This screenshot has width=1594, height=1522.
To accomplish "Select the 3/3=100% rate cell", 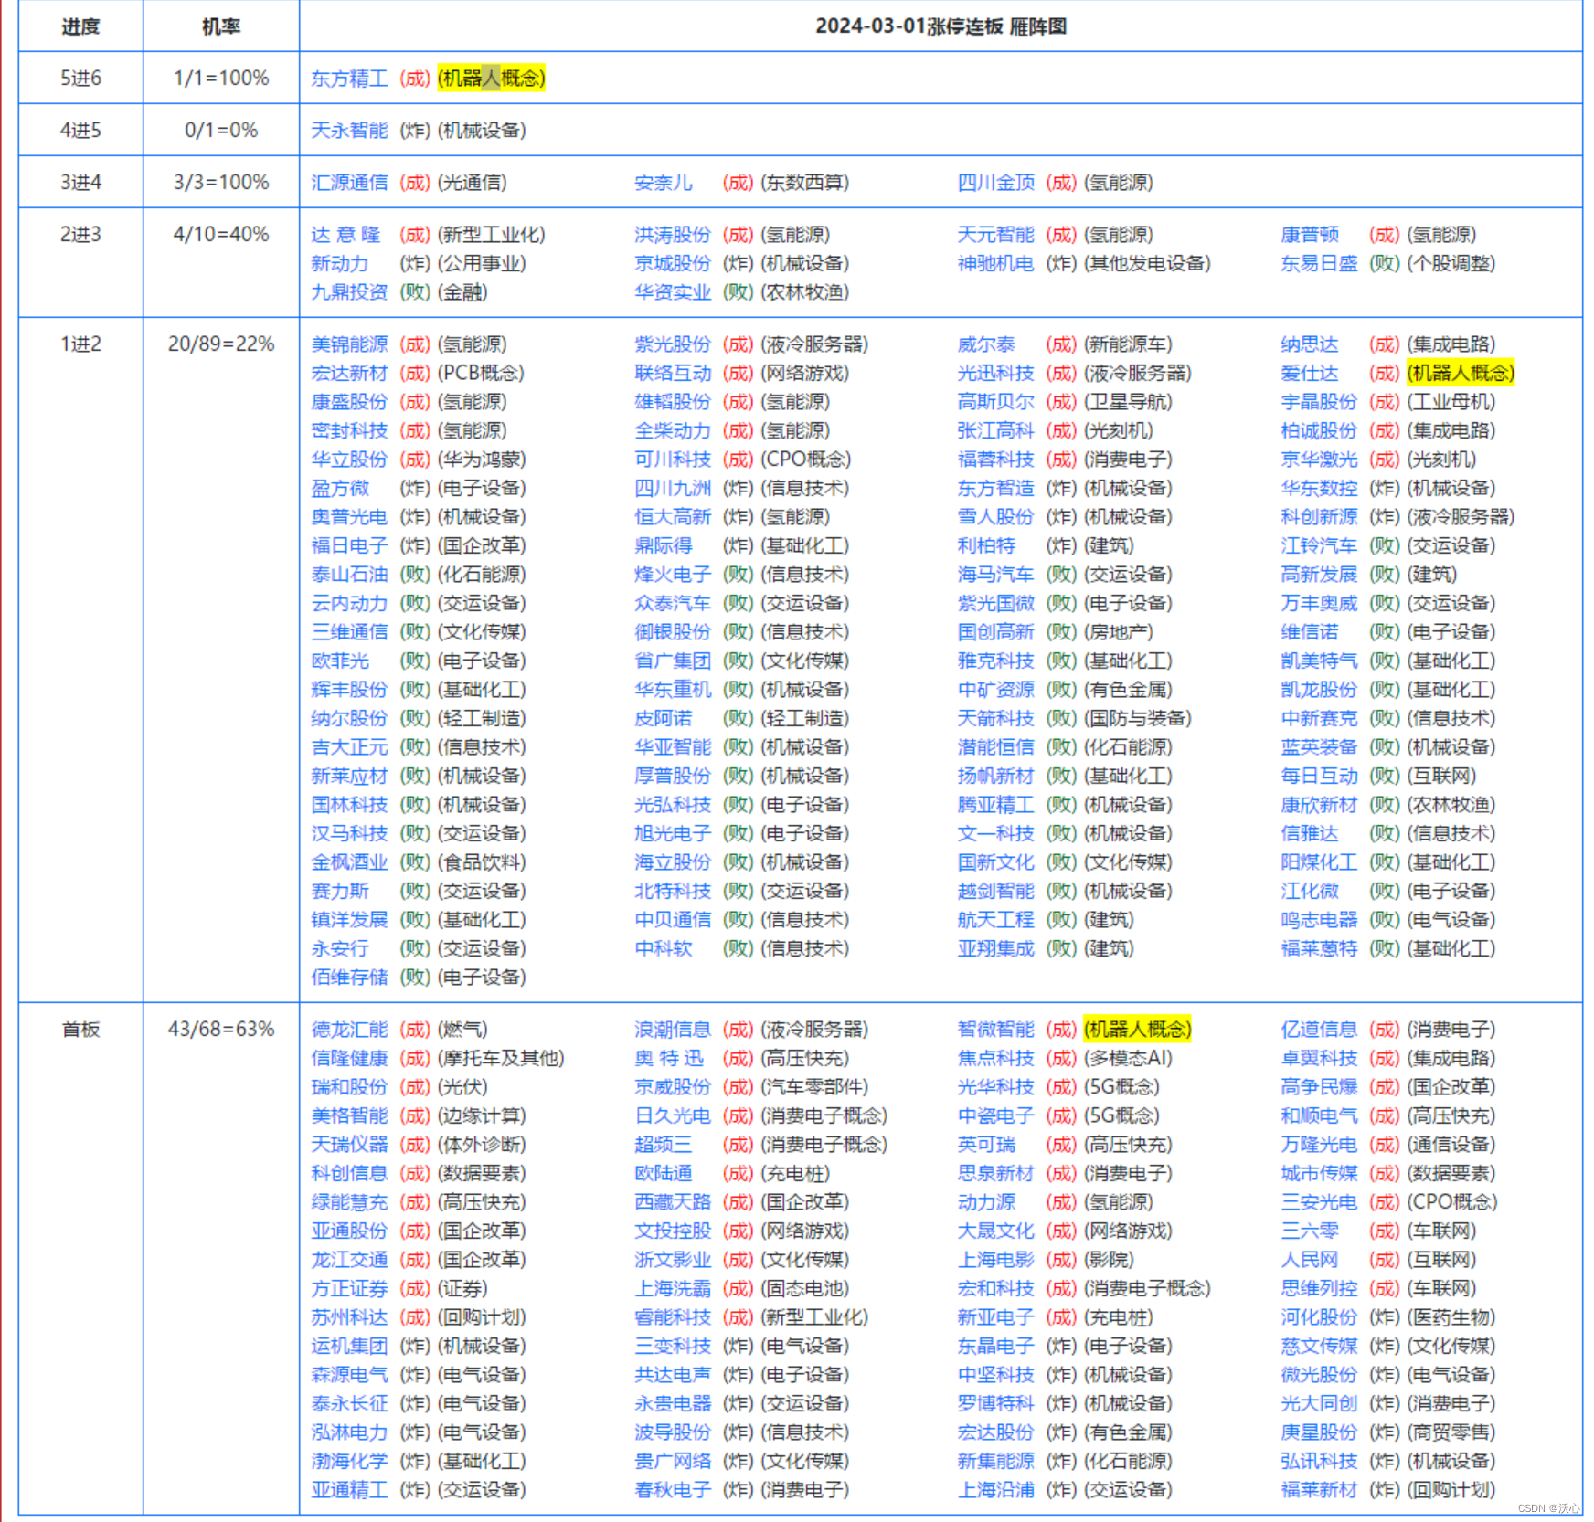I will [x=221, y=183].
